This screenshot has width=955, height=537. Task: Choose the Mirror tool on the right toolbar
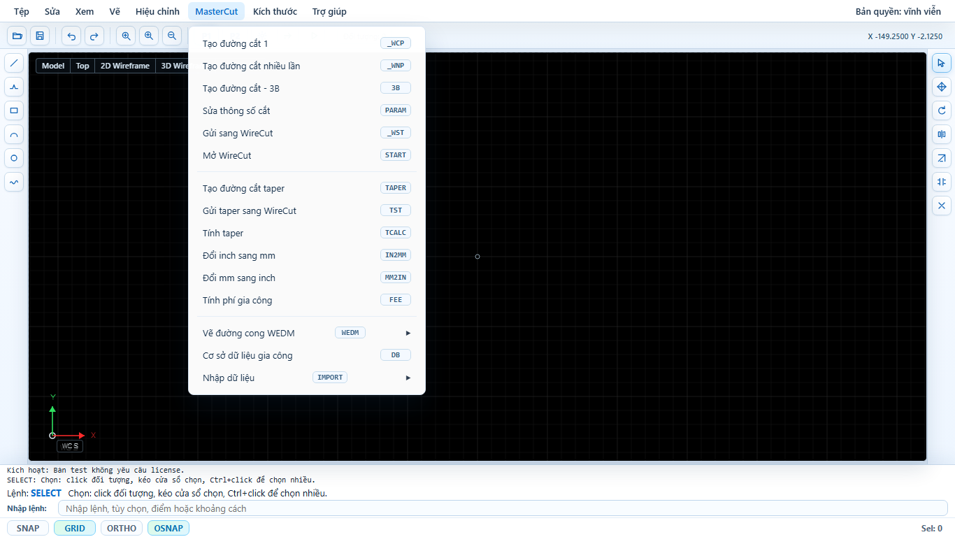coord(941,134)
